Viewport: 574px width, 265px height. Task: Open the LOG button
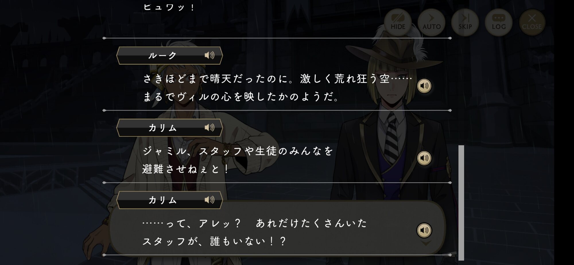click(499, 22)
